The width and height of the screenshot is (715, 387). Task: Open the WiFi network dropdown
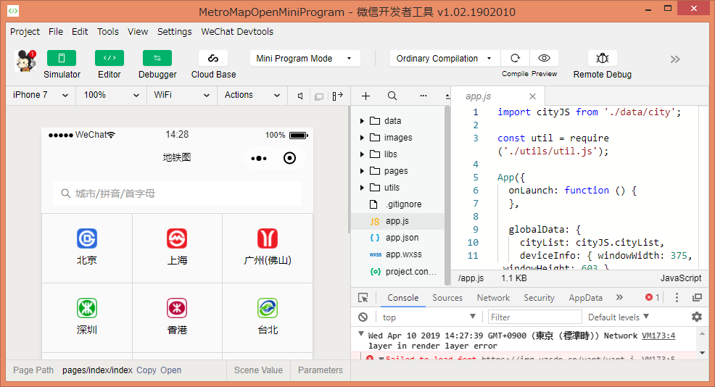tap(181, 95)
